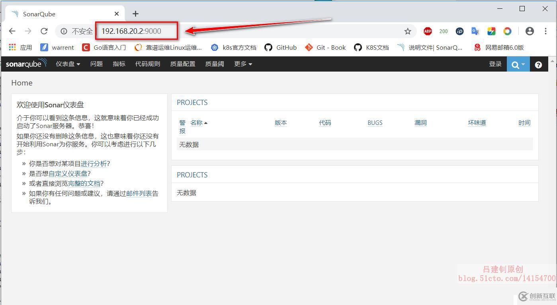Open the IP extension icon
The image size is (557, 305).
(x=459, y=31)
